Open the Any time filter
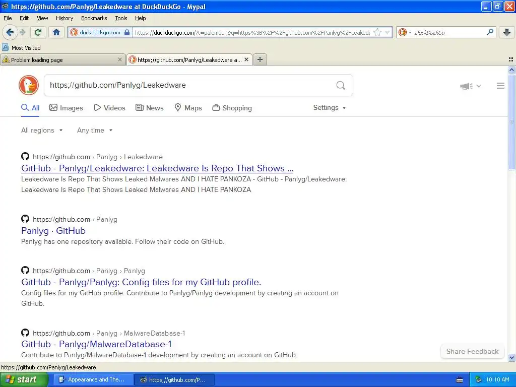 point(95,131)
